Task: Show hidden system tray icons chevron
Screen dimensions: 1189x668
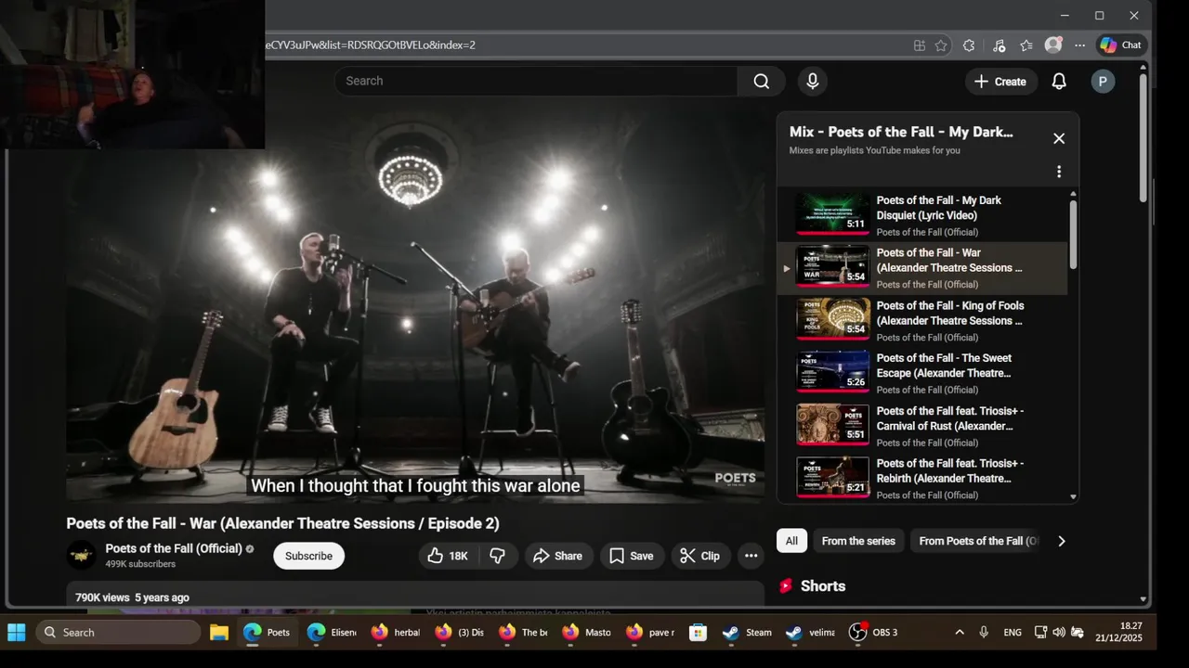Action: tap(960, 633)
